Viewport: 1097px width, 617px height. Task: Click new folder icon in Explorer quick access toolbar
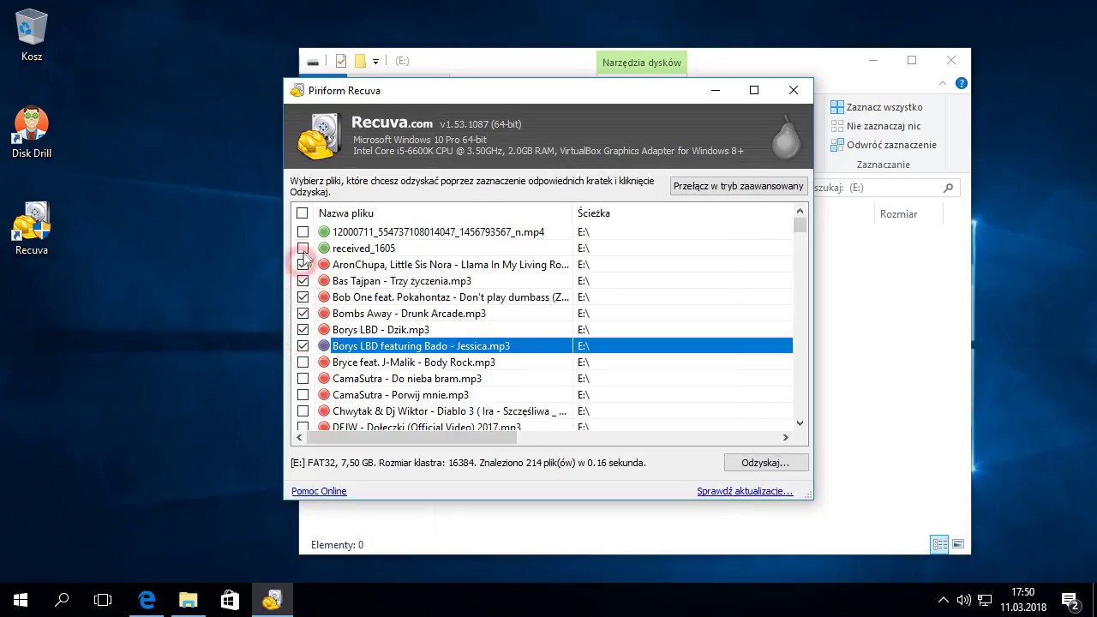point(360,61)
